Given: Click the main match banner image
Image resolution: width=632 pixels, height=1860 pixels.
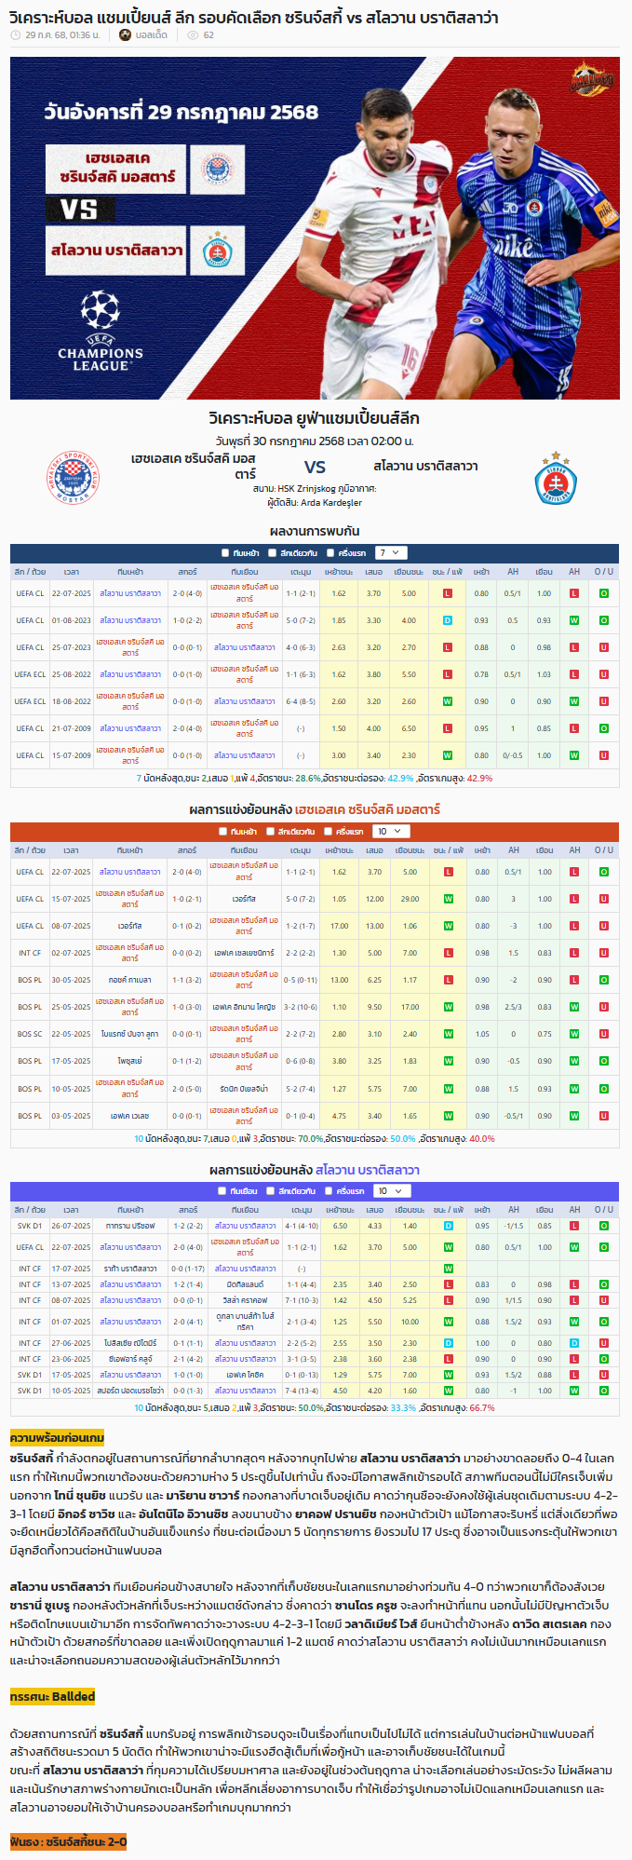Looking at the screenshot, I should [x=316, y=228].
